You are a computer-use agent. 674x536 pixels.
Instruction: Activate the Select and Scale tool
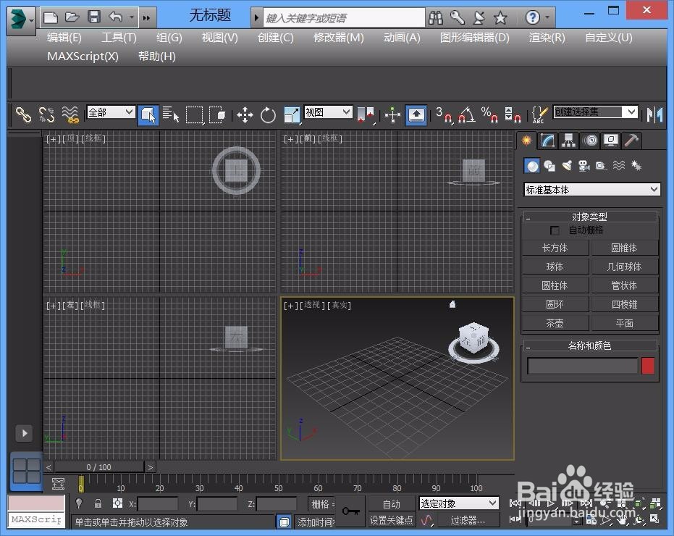(x=292, y=115)
